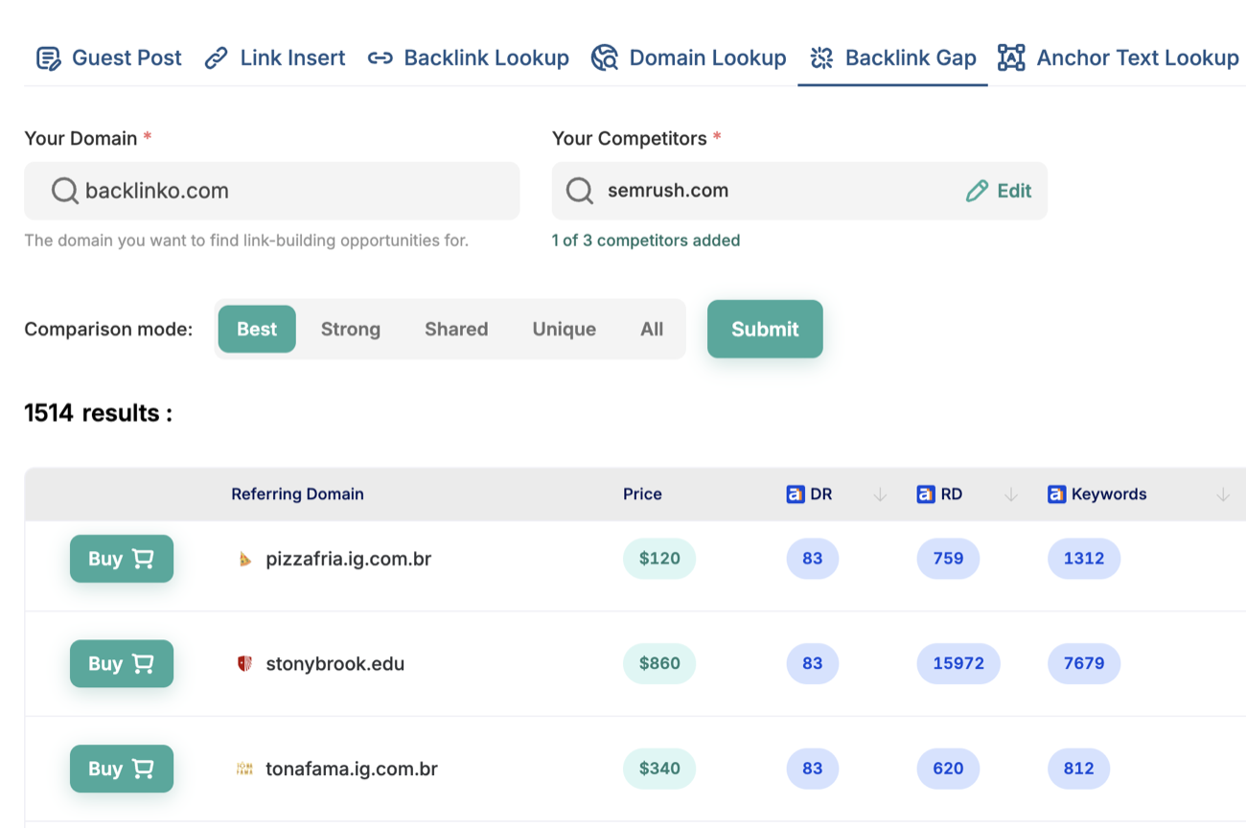Buy the stonybrook.edu backlink
Screen dimensions: 1246x828
point(122,663)
